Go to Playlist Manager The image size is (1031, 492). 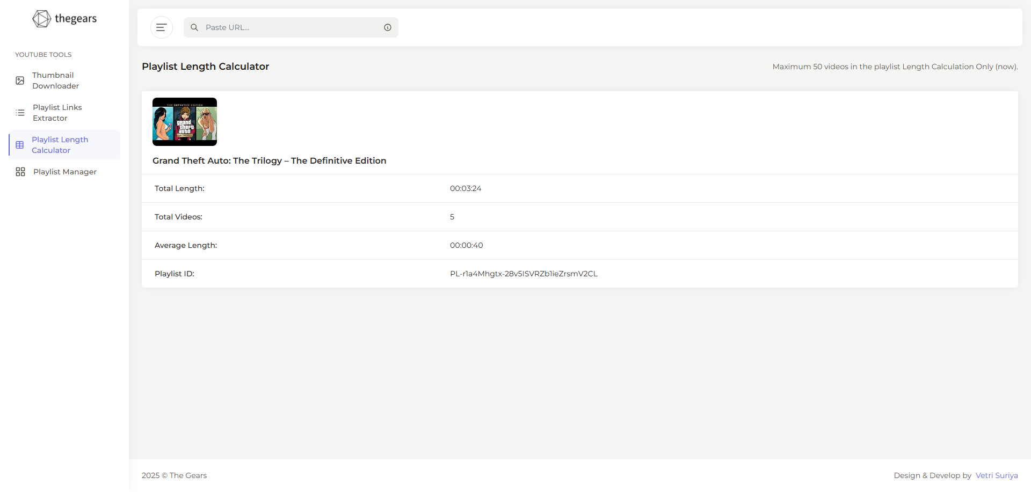64,172
